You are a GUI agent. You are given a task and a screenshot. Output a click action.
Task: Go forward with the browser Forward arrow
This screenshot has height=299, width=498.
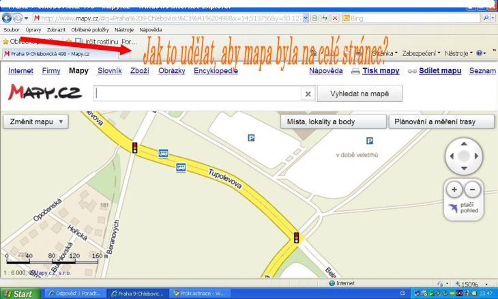(x=18, y=18)
